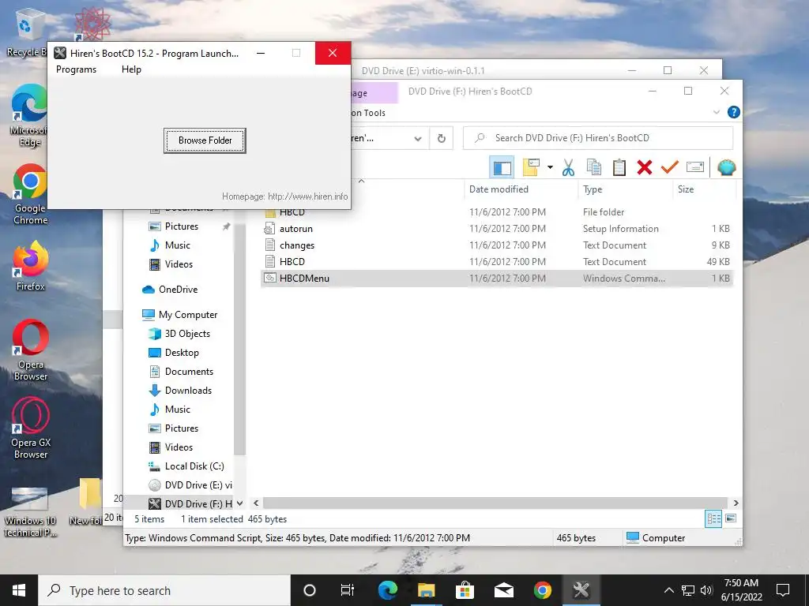Open Music above Videos in Quick access

pyautogui.click(x=177, y=245)
